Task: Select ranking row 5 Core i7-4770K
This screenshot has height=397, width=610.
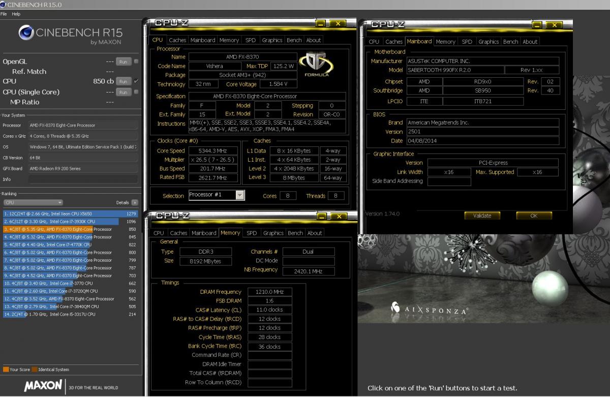Action: click(x=71, y=245)
